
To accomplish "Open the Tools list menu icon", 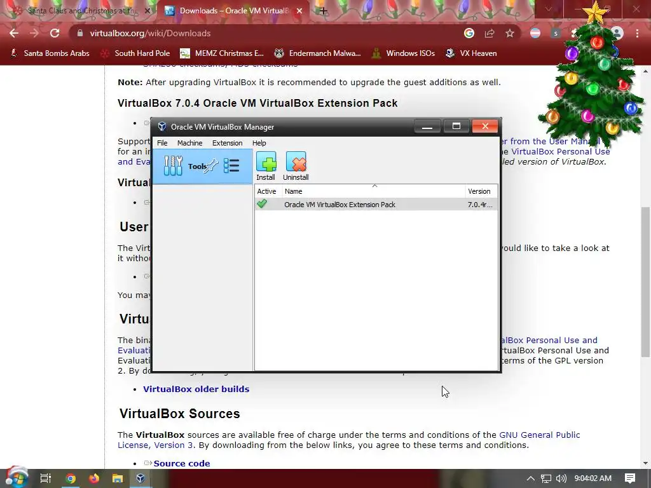I will tap(231, 166).
